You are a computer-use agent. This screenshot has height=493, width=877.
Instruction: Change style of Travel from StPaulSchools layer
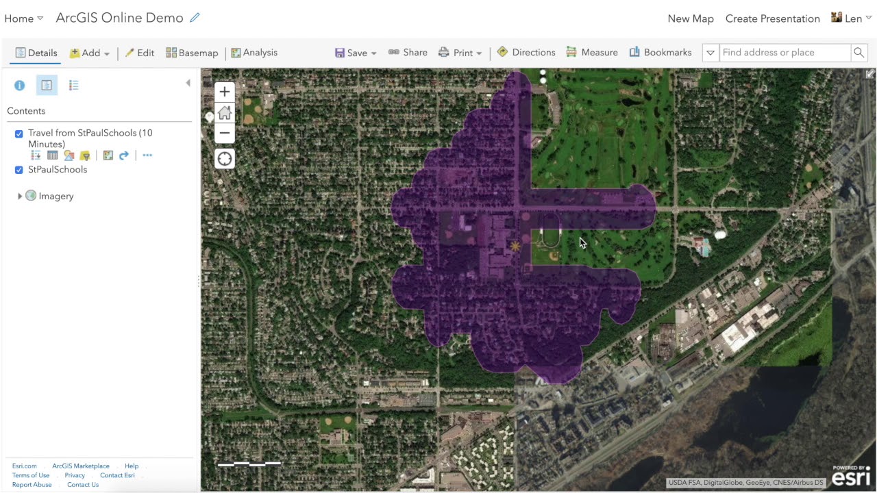[x=69, y=156]
